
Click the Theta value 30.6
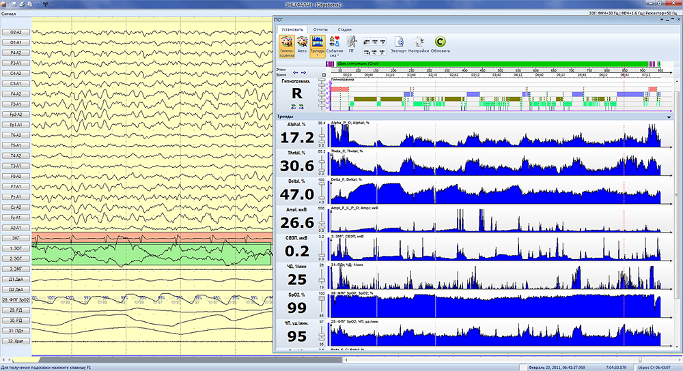297,166
